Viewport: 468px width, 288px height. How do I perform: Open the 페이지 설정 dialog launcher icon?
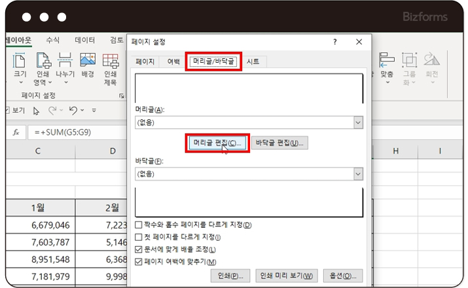point(122,96)
